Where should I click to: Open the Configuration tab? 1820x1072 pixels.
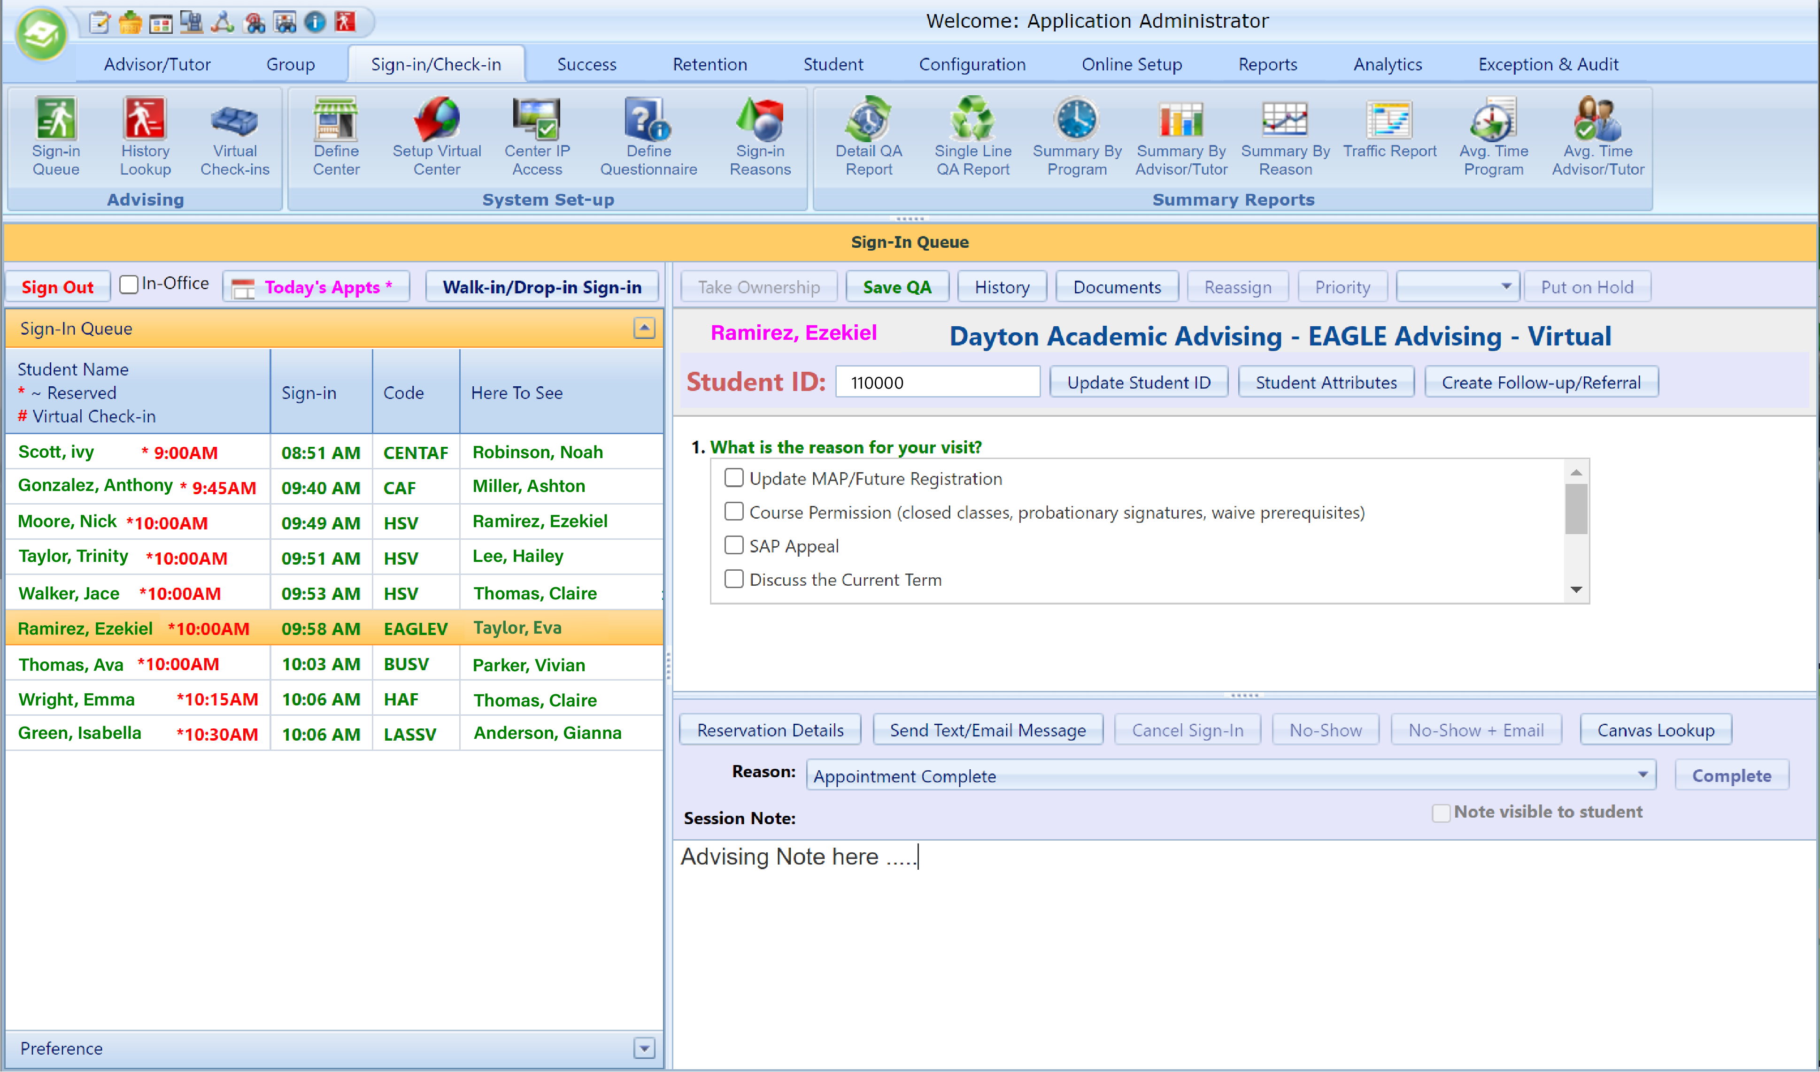(972, 64)
